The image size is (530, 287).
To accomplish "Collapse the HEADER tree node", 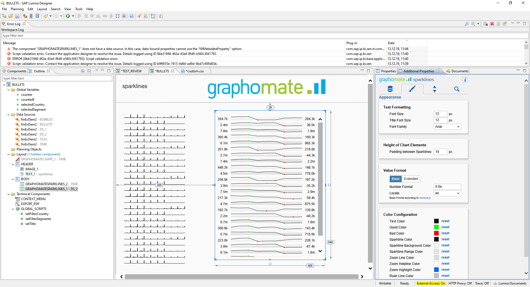I will pos(13,164).
